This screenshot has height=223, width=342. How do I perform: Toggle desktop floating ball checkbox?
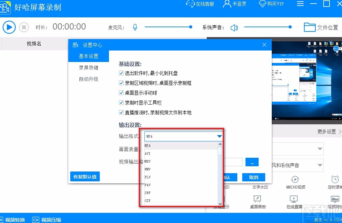(121, 93)
